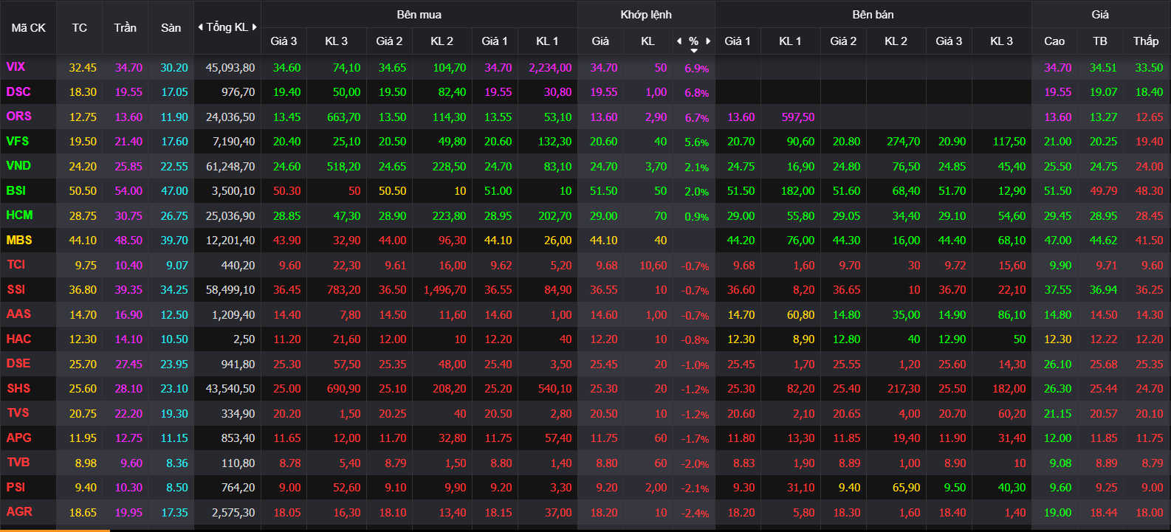The width and height of the screenshot is (1171, 532).
Task: Click TCI matched volume 10,60
Action: coord(653,266)
